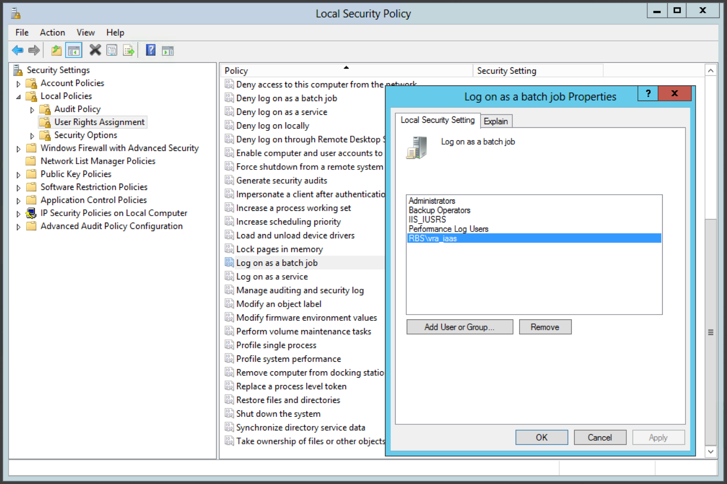Expand Advanced Audit Policy Configuration node
This screenshot has width=727, height=484.
click(18, 227)
